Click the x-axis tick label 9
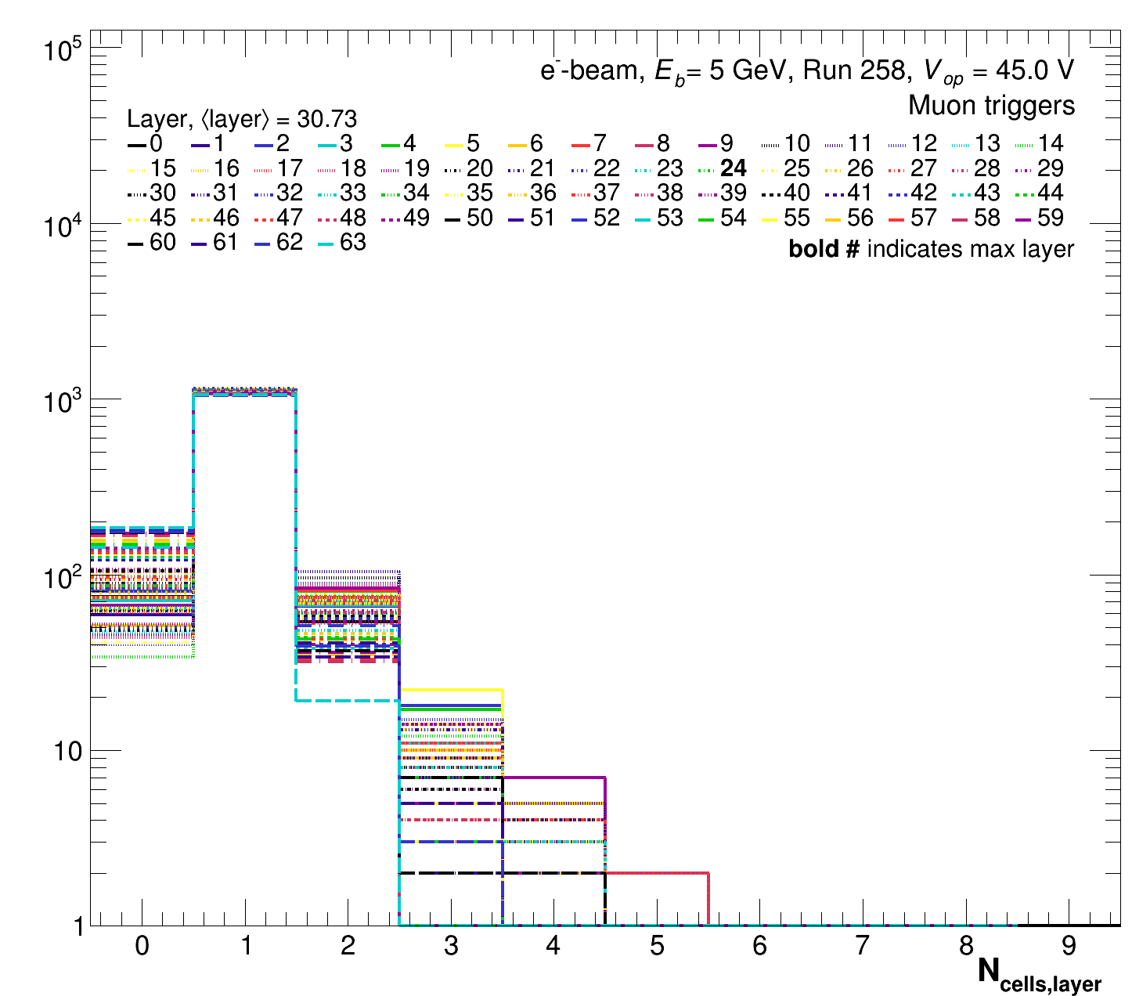 pos(1069,947)
